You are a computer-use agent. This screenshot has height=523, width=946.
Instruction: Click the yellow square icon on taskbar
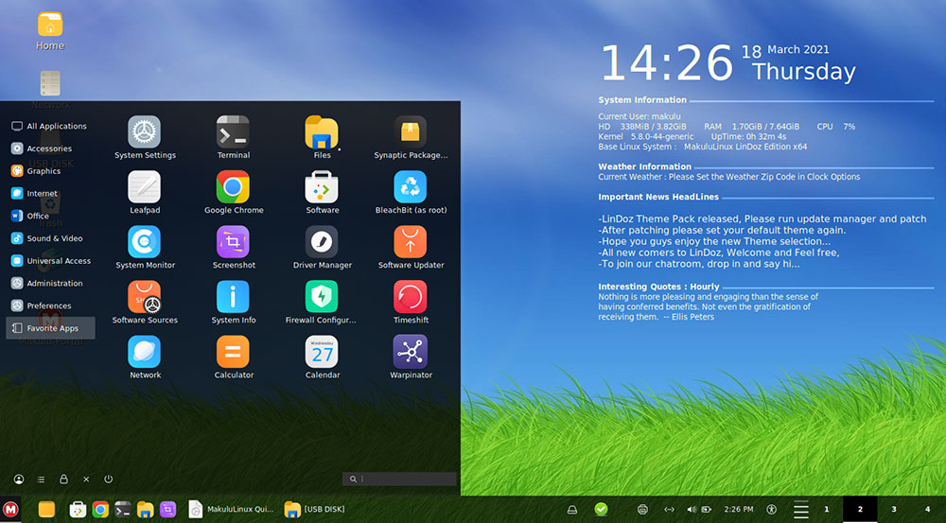[x=46, y=510]
